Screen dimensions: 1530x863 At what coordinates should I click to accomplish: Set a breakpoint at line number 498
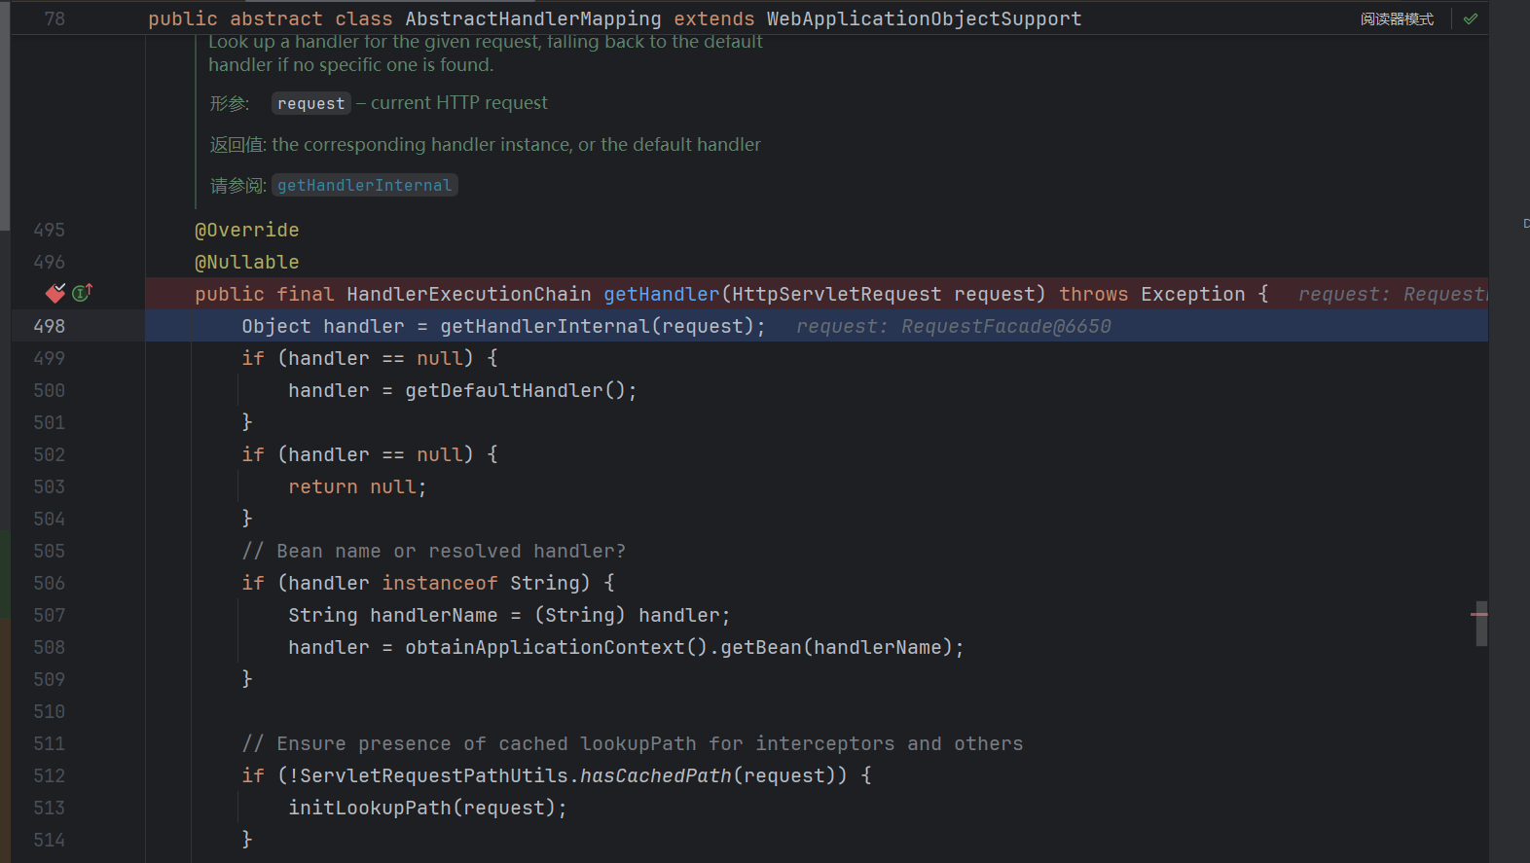click(x=49, y=326)
